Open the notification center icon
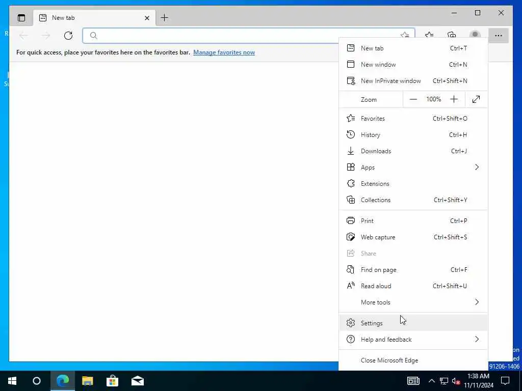This screenshot has height=391, width=522. click(x=505, y=381)
